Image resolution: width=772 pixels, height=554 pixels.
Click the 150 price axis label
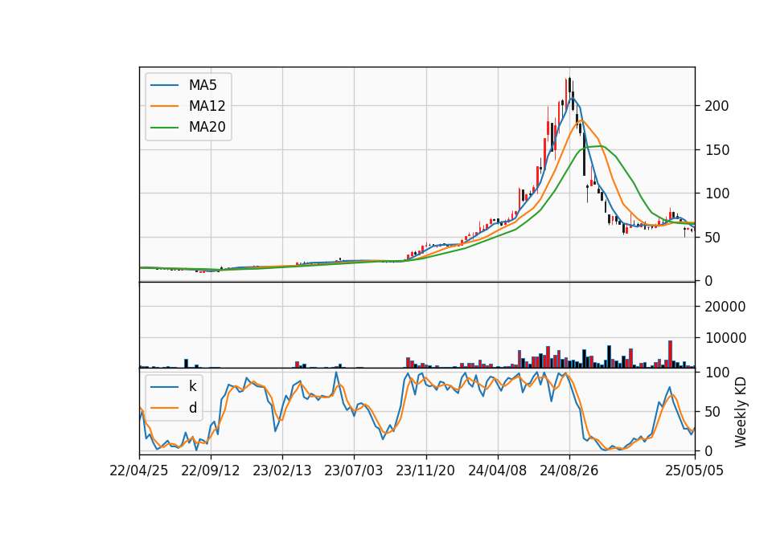pos(717,150)
